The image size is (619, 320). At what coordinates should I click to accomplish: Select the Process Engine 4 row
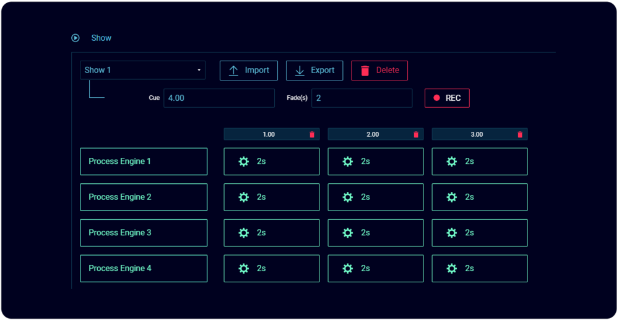click(x=144, y=269)
